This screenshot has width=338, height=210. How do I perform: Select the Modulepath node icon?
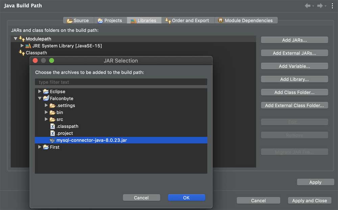(x=21, y=39)
